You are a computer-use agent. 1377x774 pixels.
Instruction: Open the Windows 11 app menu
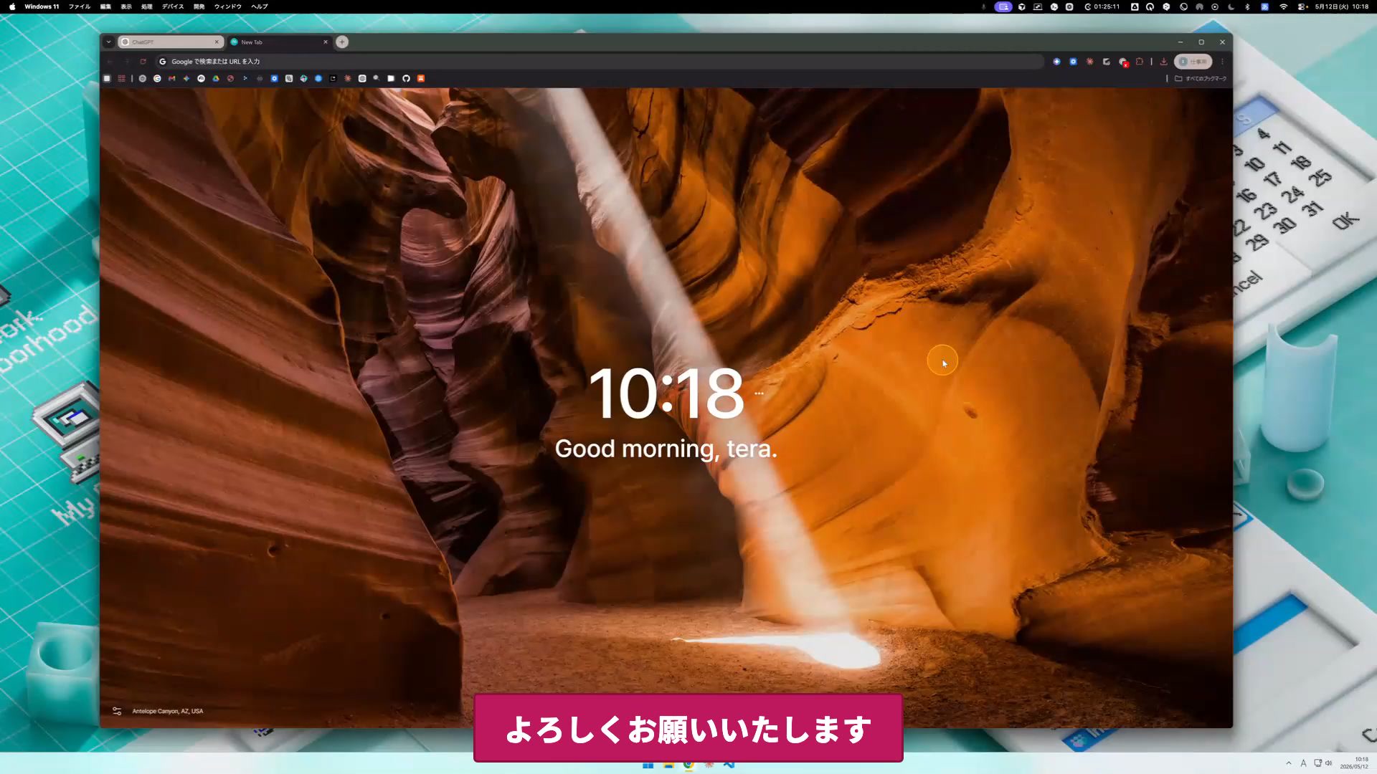pyautogui.click(x=42, y=6)
